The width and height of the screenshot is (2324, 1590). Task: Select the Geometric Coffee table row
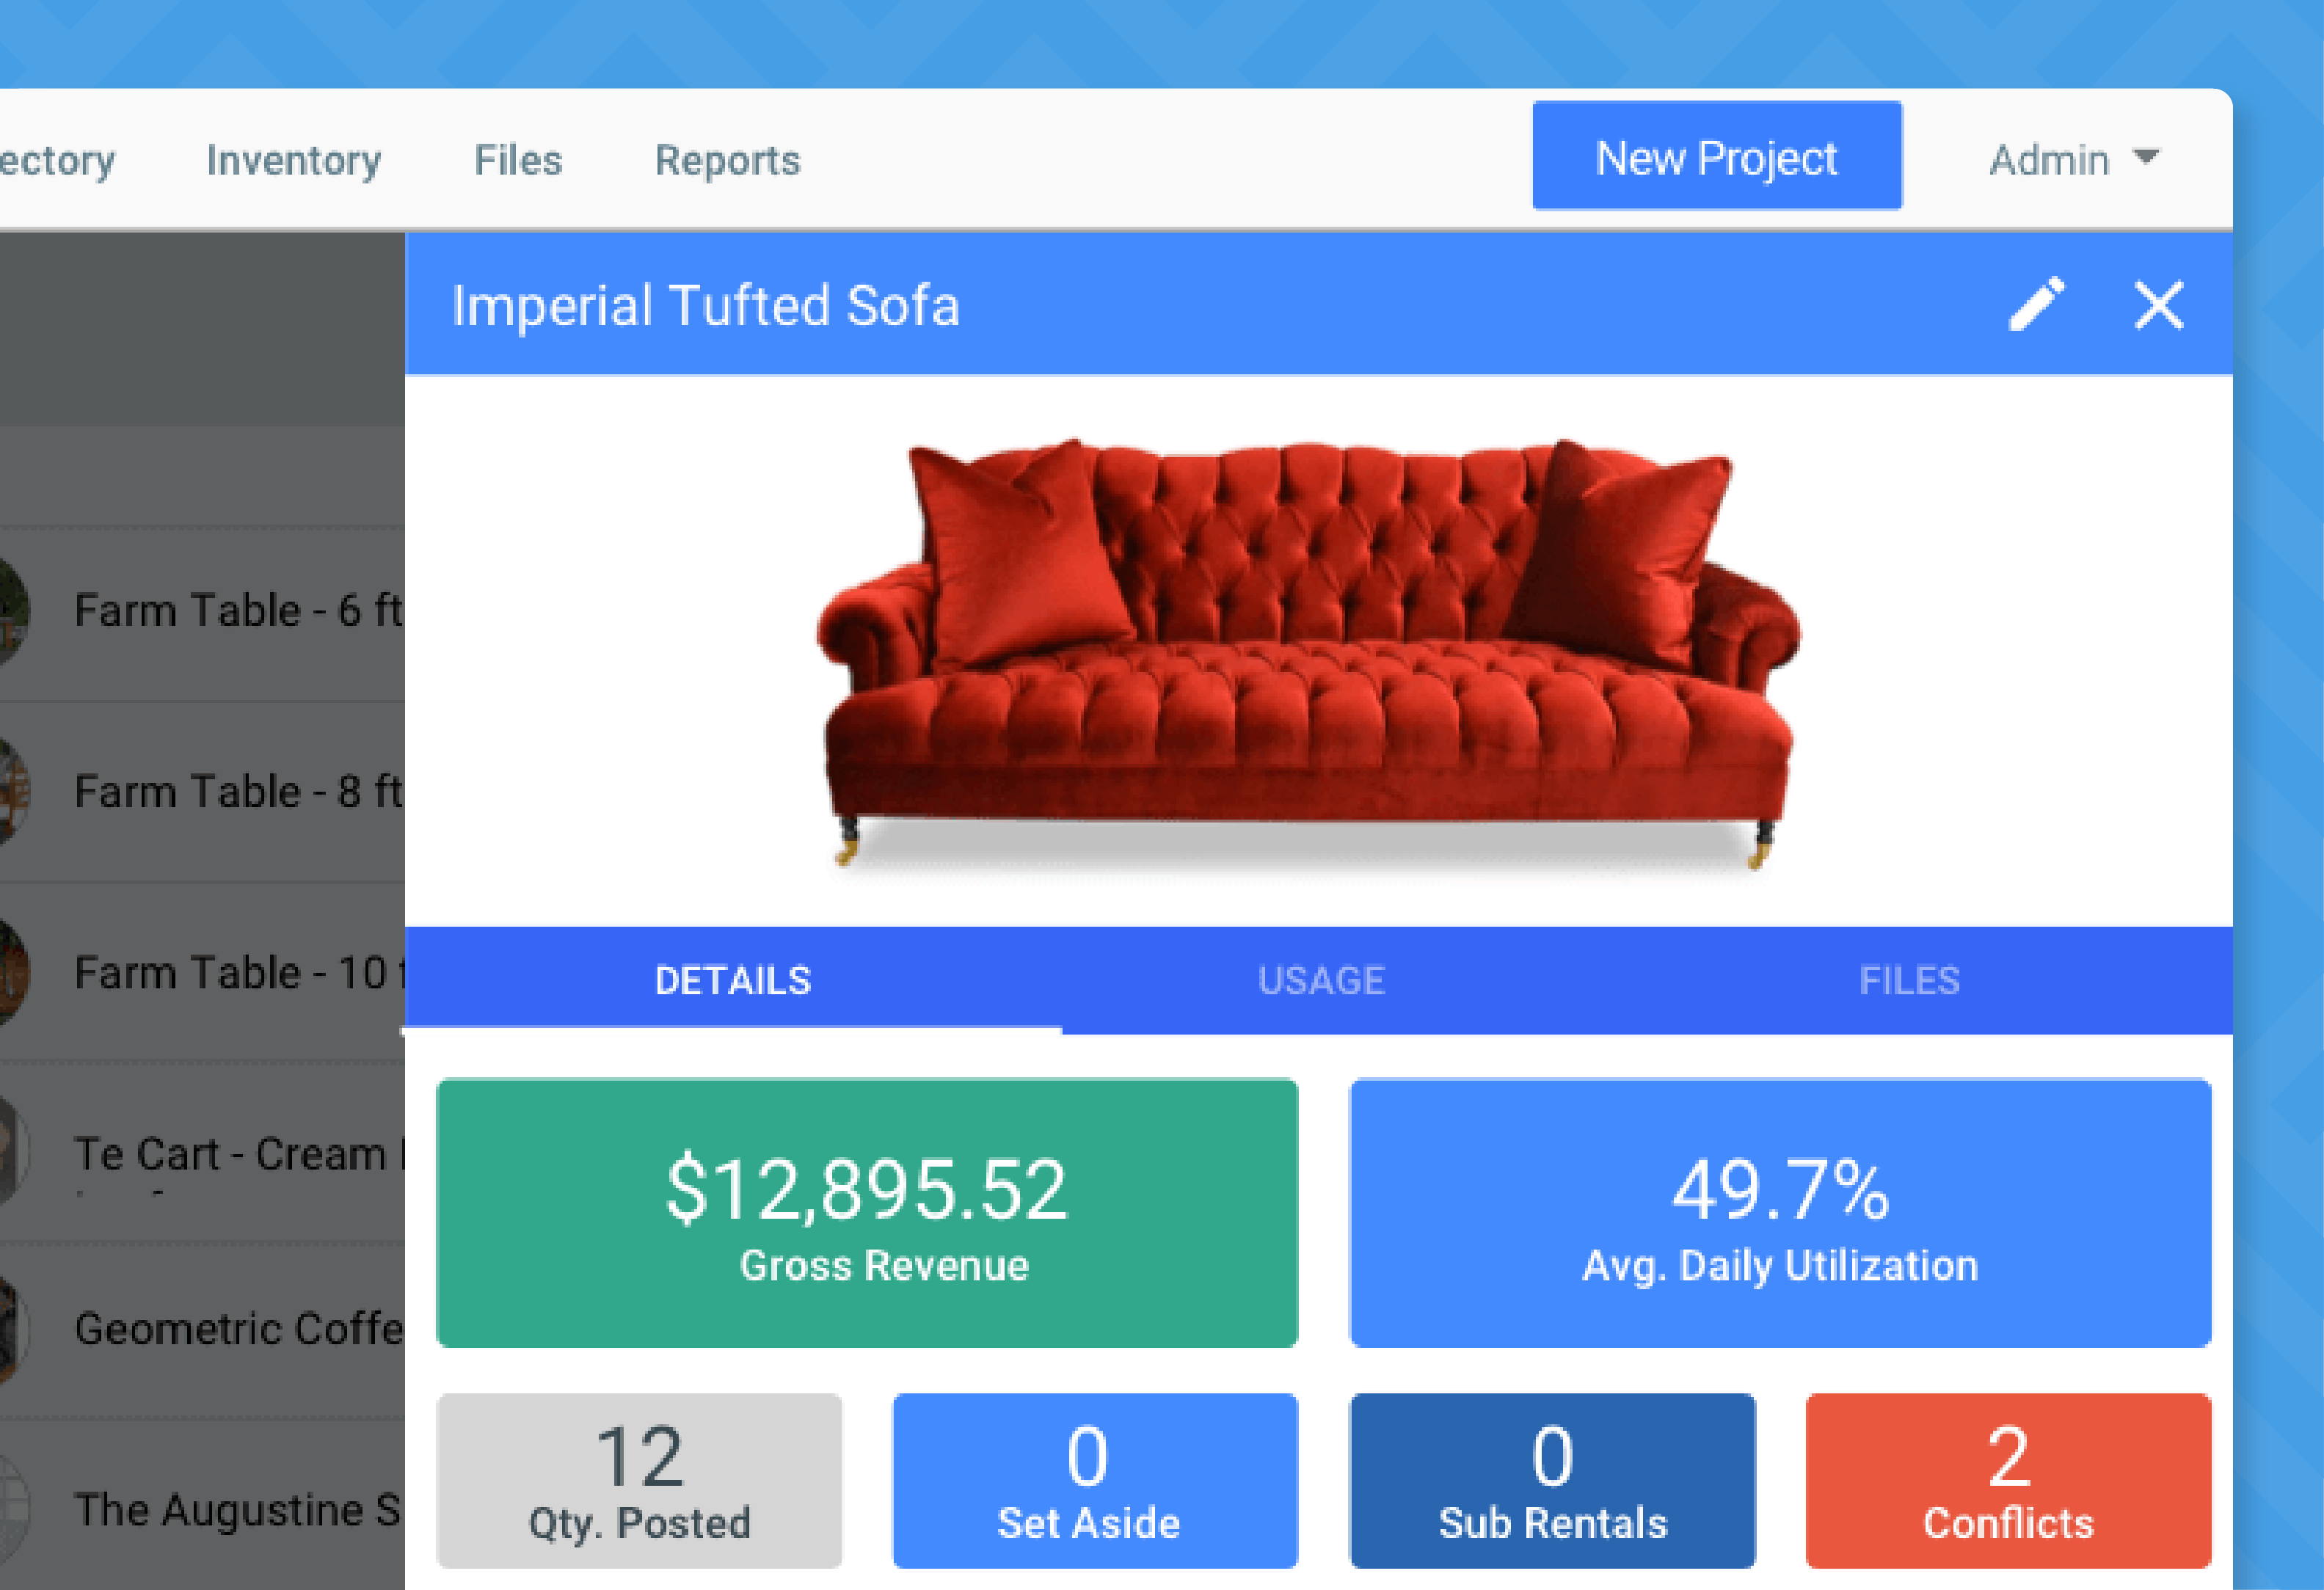point(202,1329)
